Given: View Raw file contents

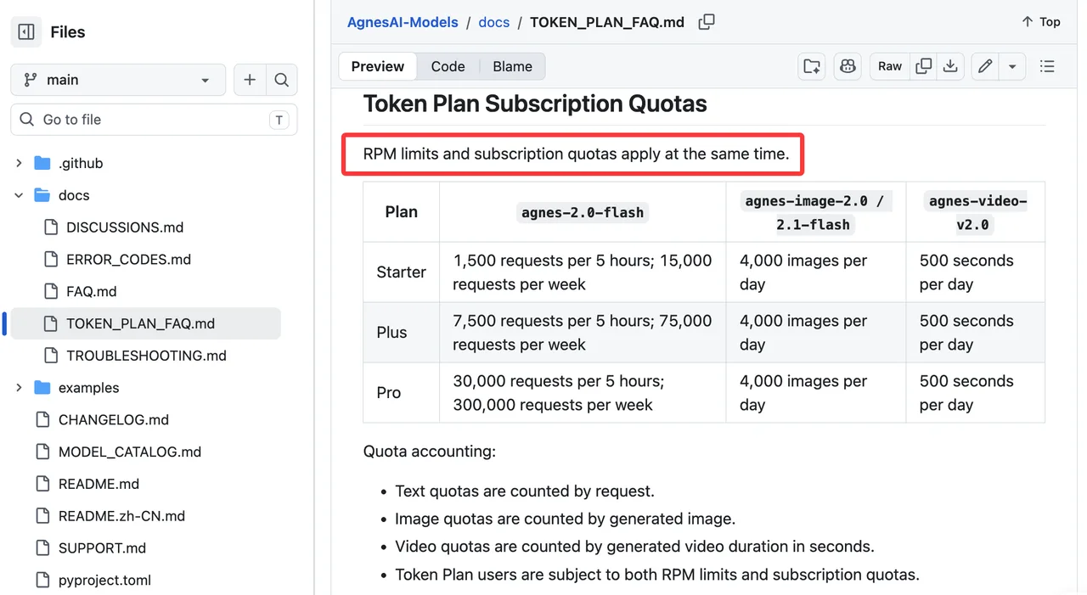Looking at the screenshot, I should point(890,66).
